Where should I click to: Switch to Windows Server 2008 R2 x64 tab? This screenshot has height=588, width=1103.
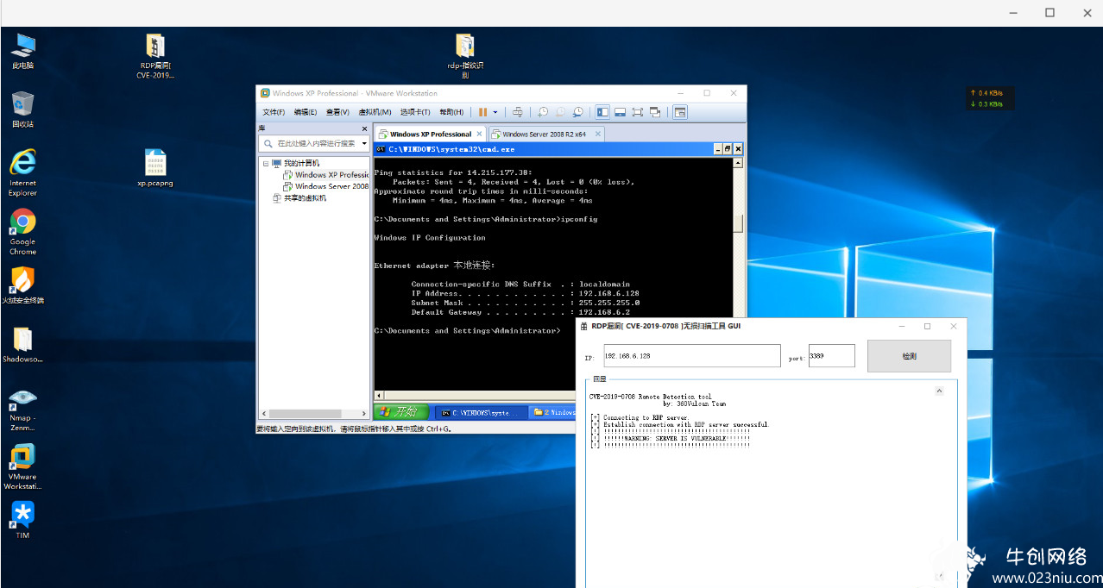point(545,134)
